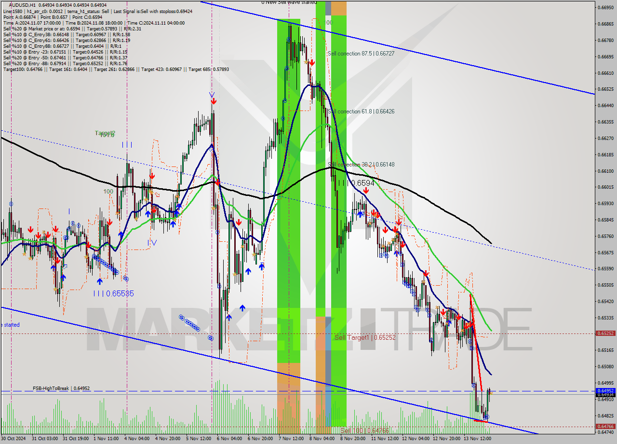Image resolution: width=617 pixels, height=444 pixels.
Task: Click the 'Sell Target1 | 0.65252' label
Action: [x=365, y=337]
